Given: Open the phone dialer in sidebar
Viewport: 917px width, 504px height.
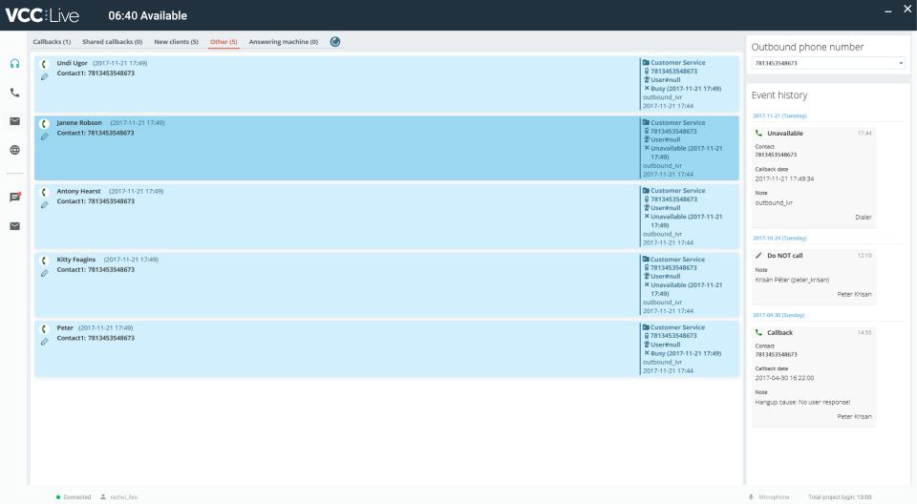Looking at the screenshot, I should coord(14,93).
